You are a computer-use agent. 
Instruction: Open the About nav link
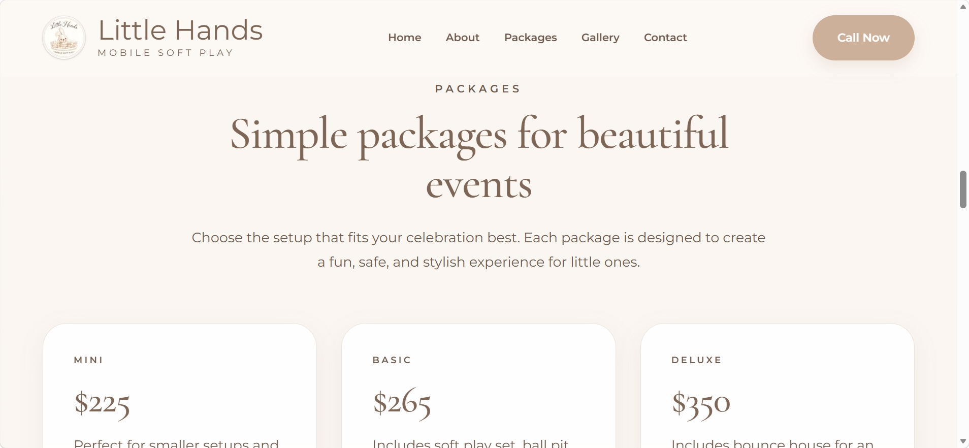[462, 38]
